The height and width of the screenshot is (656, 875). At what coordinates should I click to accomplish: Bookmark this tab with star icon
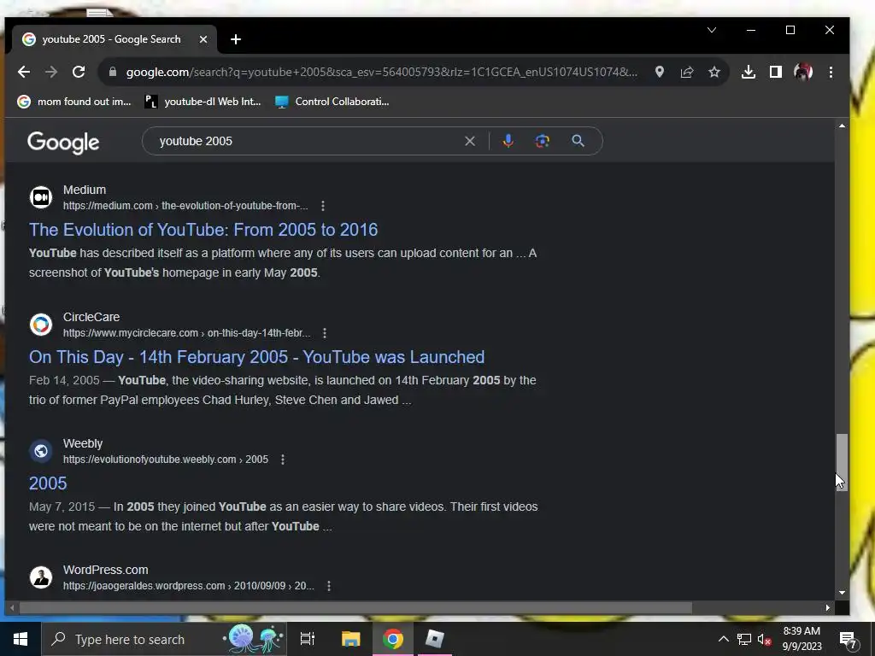714,72
